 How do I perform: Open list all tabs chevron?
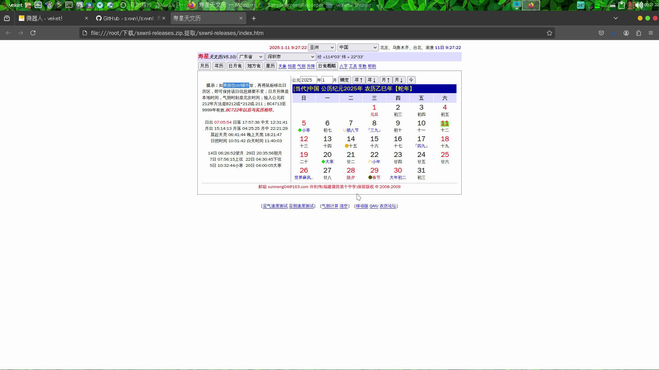[x=616, y=18]
